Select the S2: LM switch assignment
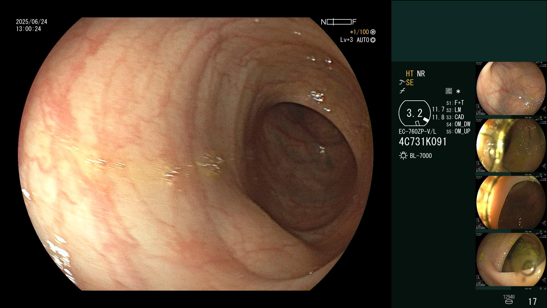The height and width of the screenshot is (308, 547). coord(454,110)
